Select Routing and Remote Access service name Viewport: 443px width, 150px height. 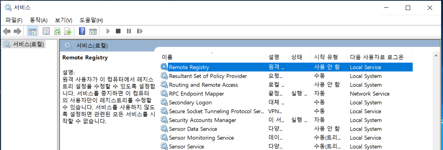[x=204, y=85]
